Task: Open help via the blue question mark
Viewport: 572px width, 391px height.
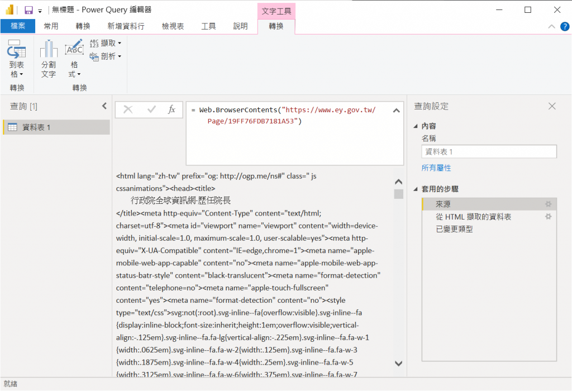Action: point(565,26)
